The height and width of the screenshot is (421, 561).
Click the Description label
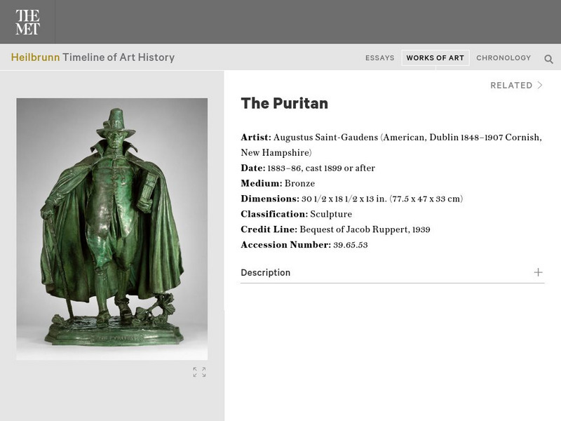click(x=266, y=273)
